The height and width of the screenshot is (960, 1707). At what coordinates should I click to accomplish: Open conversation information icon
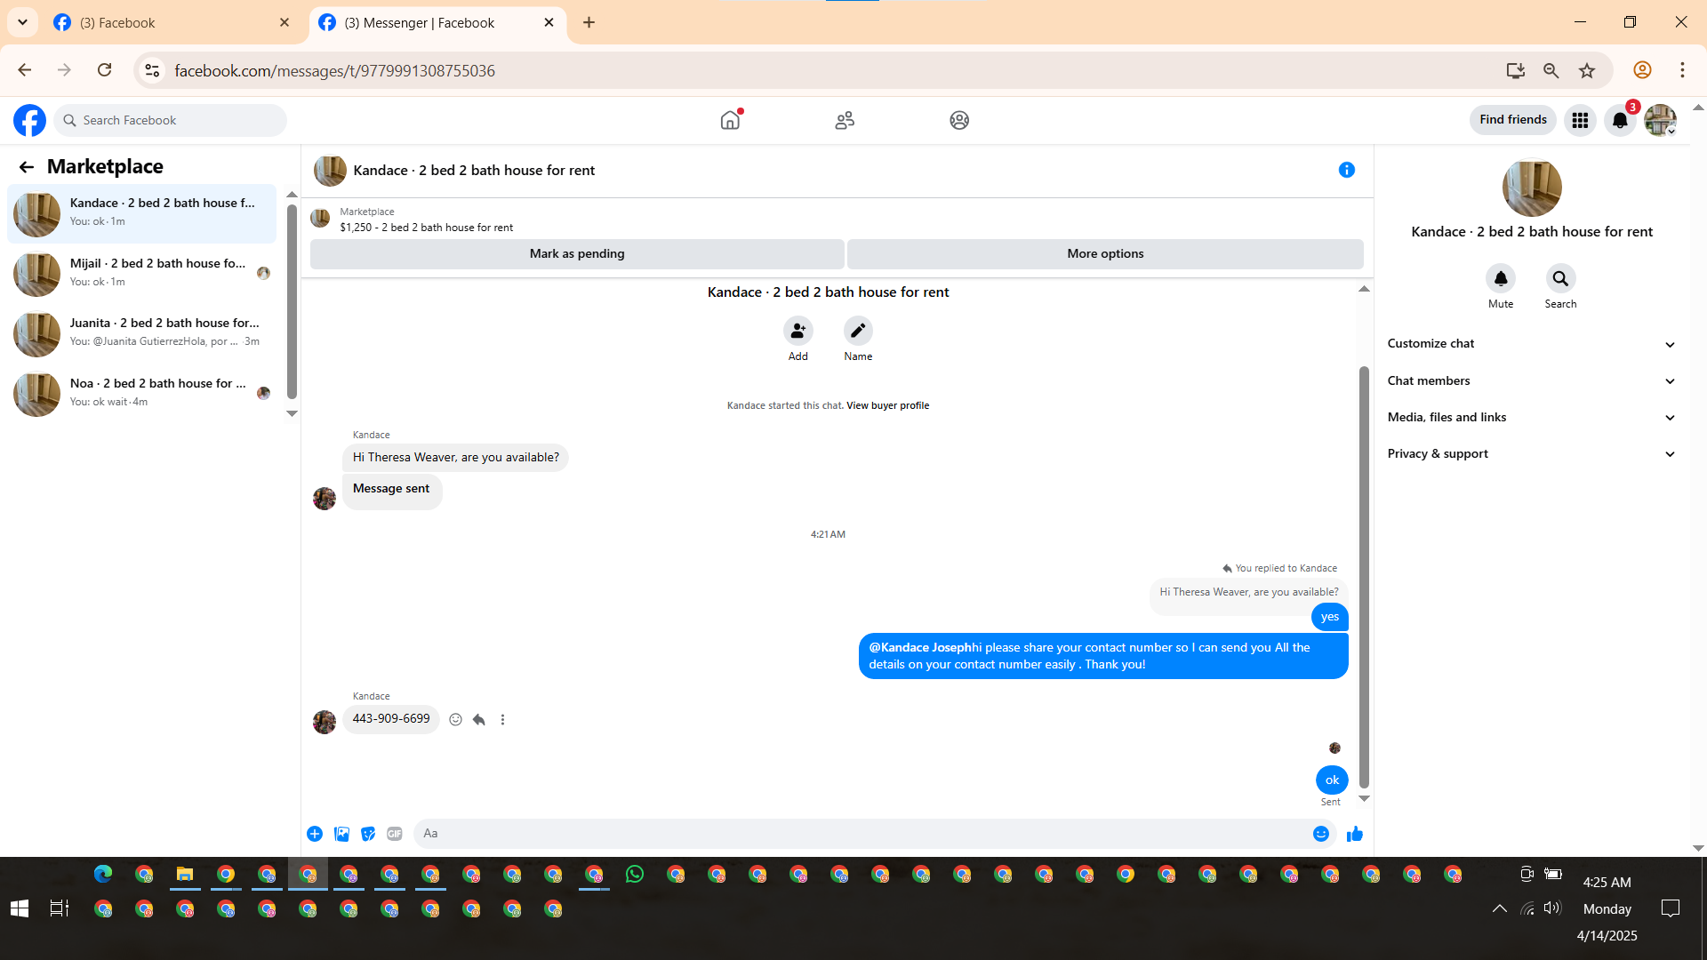point(1347,170)
